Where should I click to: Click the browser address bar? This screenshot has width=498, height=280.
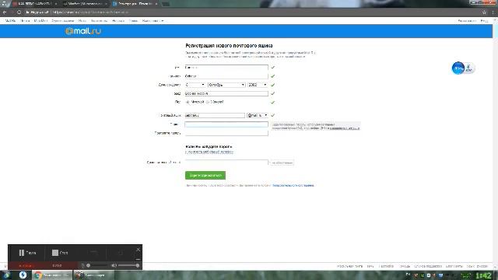pos(251,12)
